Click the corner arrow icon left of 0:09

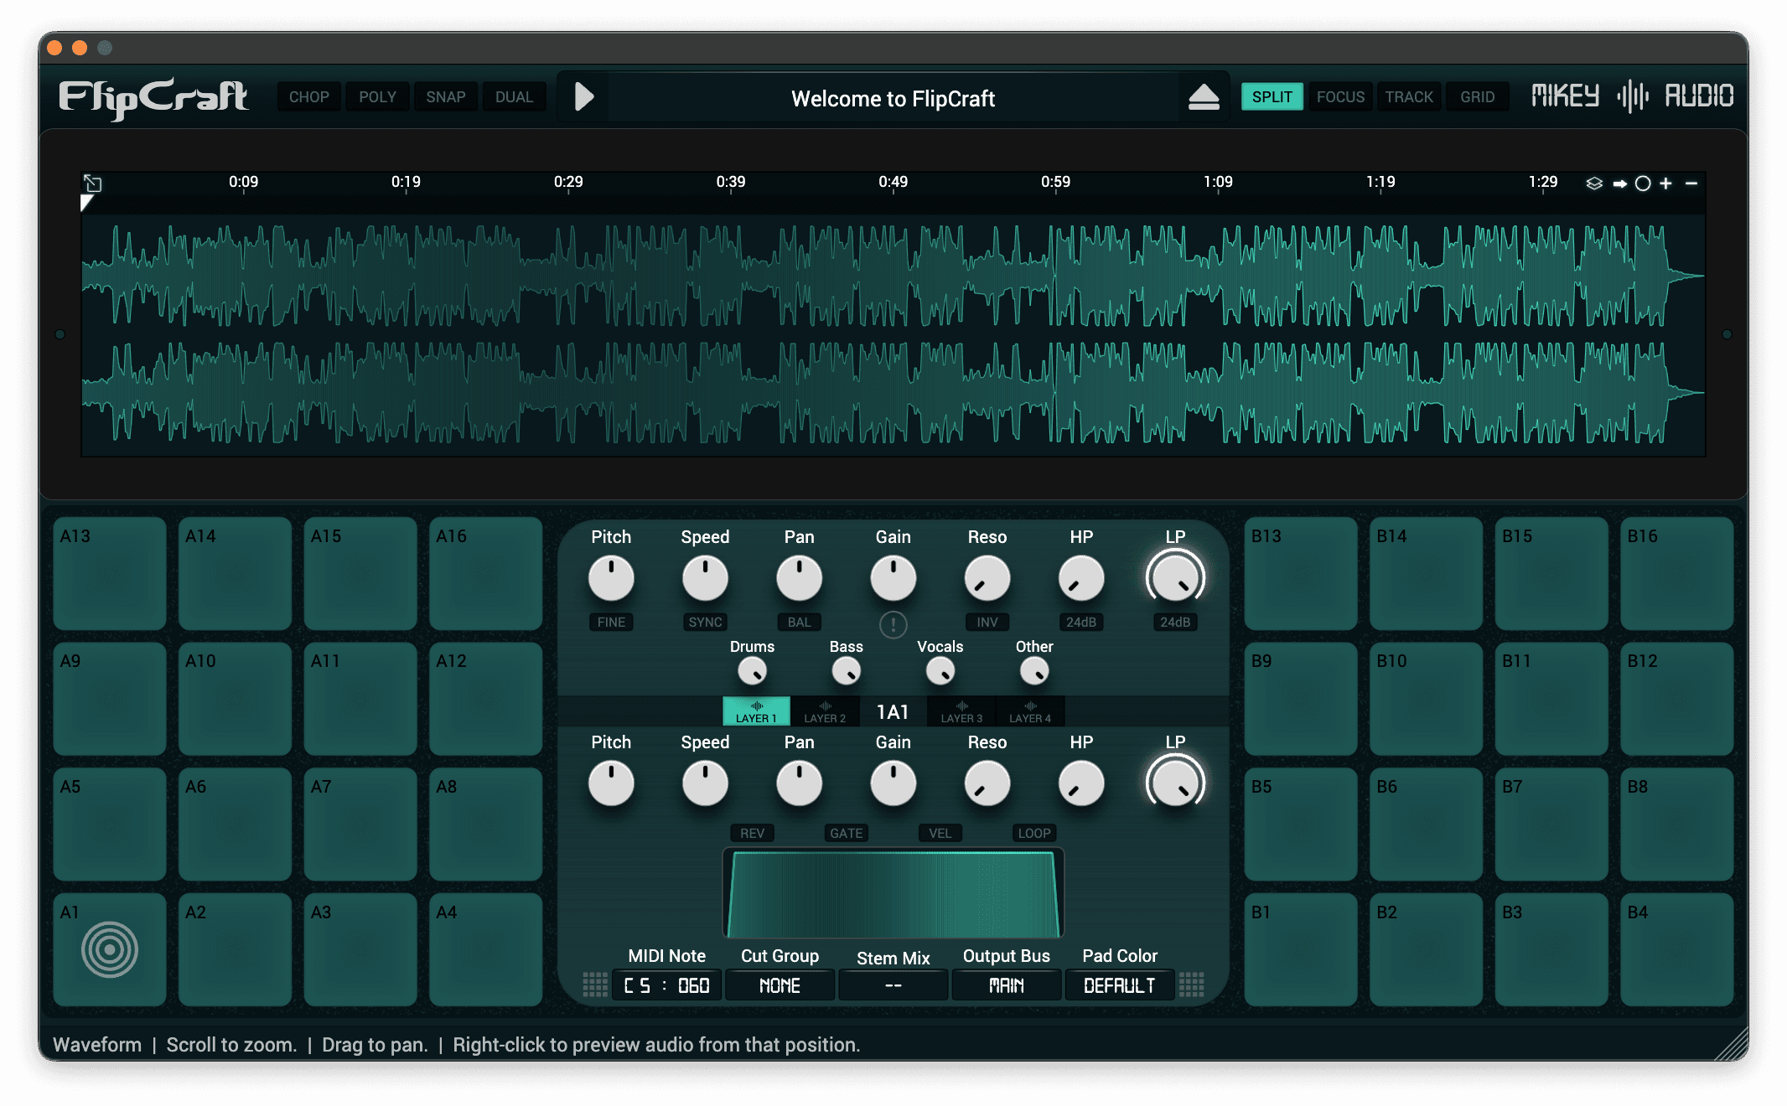coord(92,183)
